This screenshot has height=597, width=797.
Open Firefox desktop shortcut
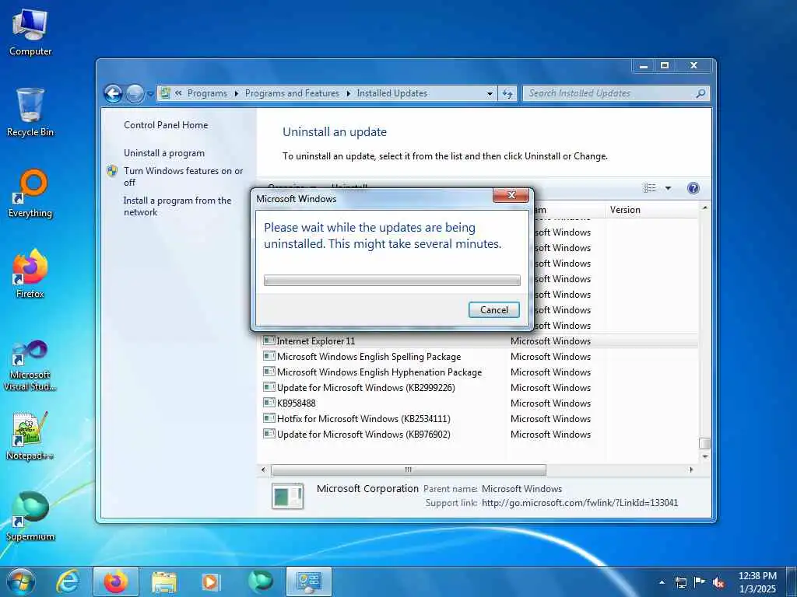pos(30,274)
